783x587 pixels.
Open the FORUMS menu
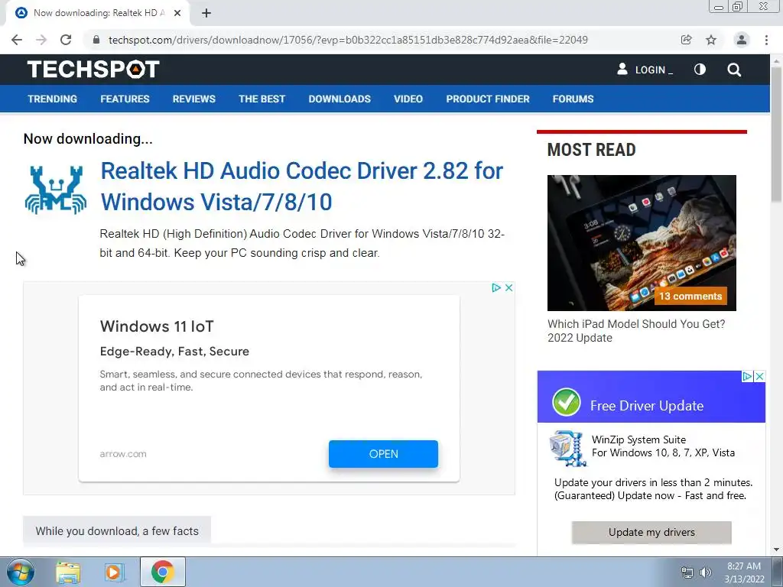(x=573, y=99)
